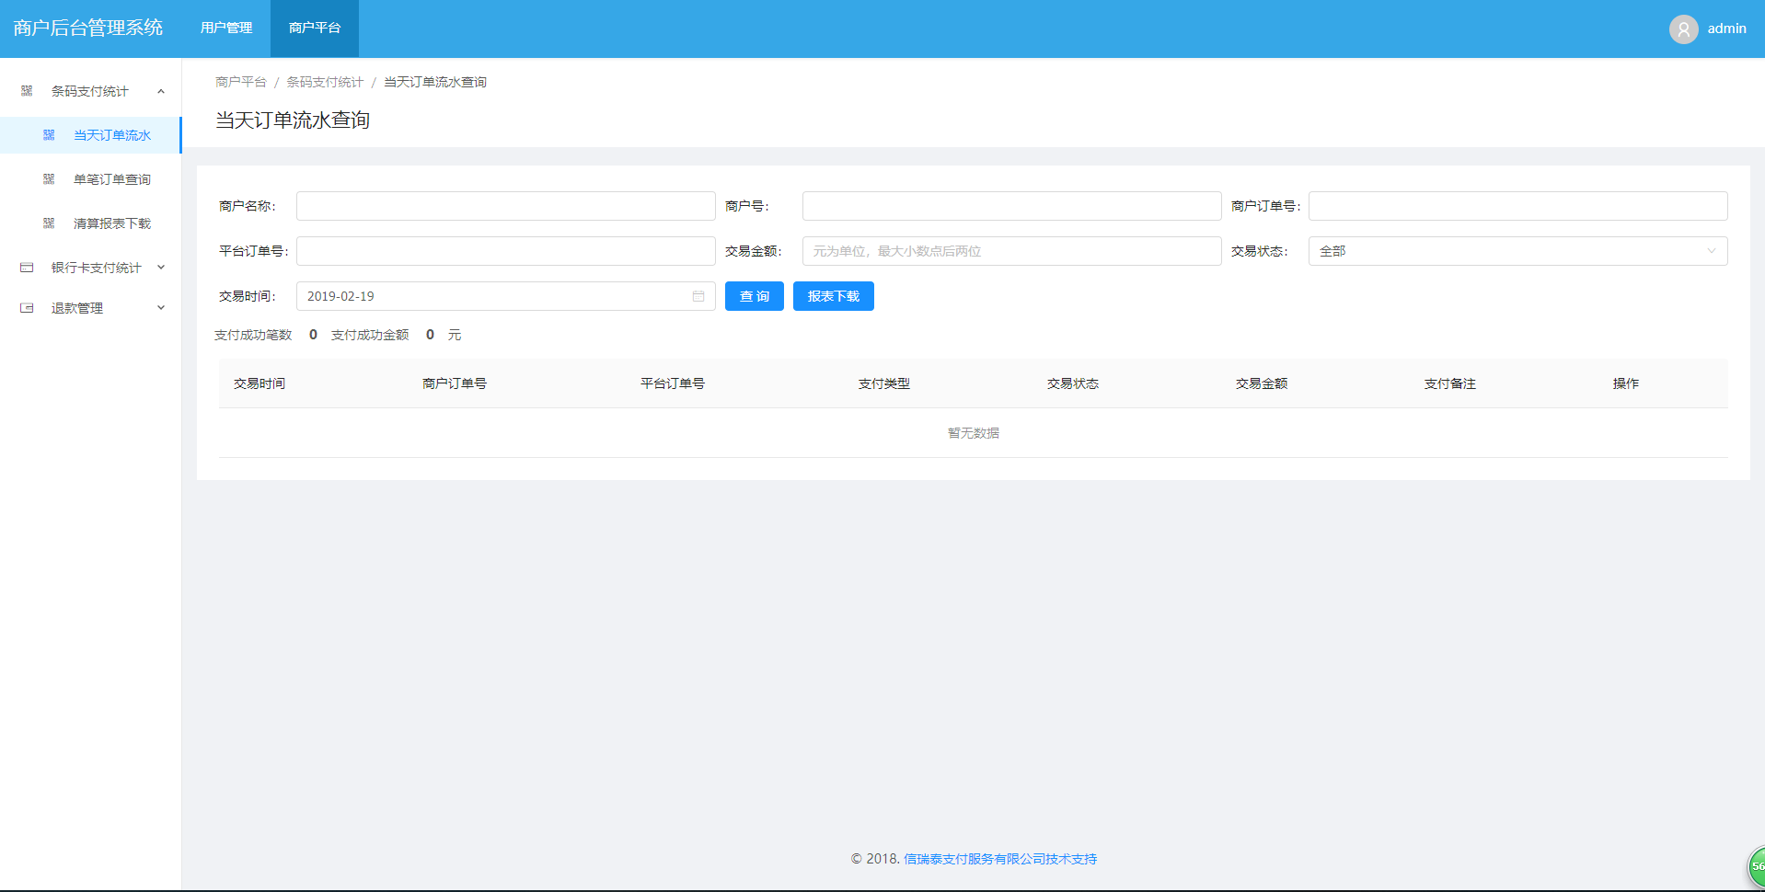
Task: Click the admin user avatar icon
Action: pos(1683,29)
